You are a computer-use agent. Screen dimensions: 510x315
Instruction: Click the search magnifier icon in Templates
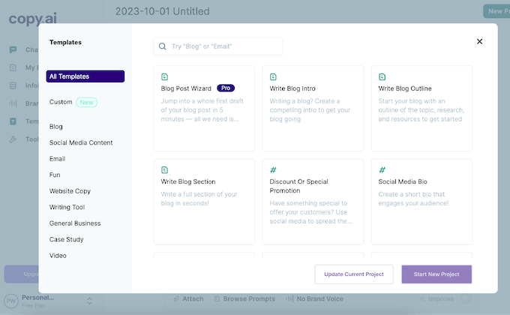click(x=162, y=46)
